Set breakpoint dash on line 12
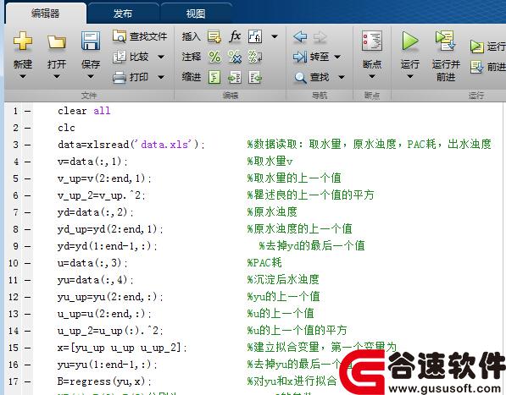The image size is (506, 395). [28, 297]
